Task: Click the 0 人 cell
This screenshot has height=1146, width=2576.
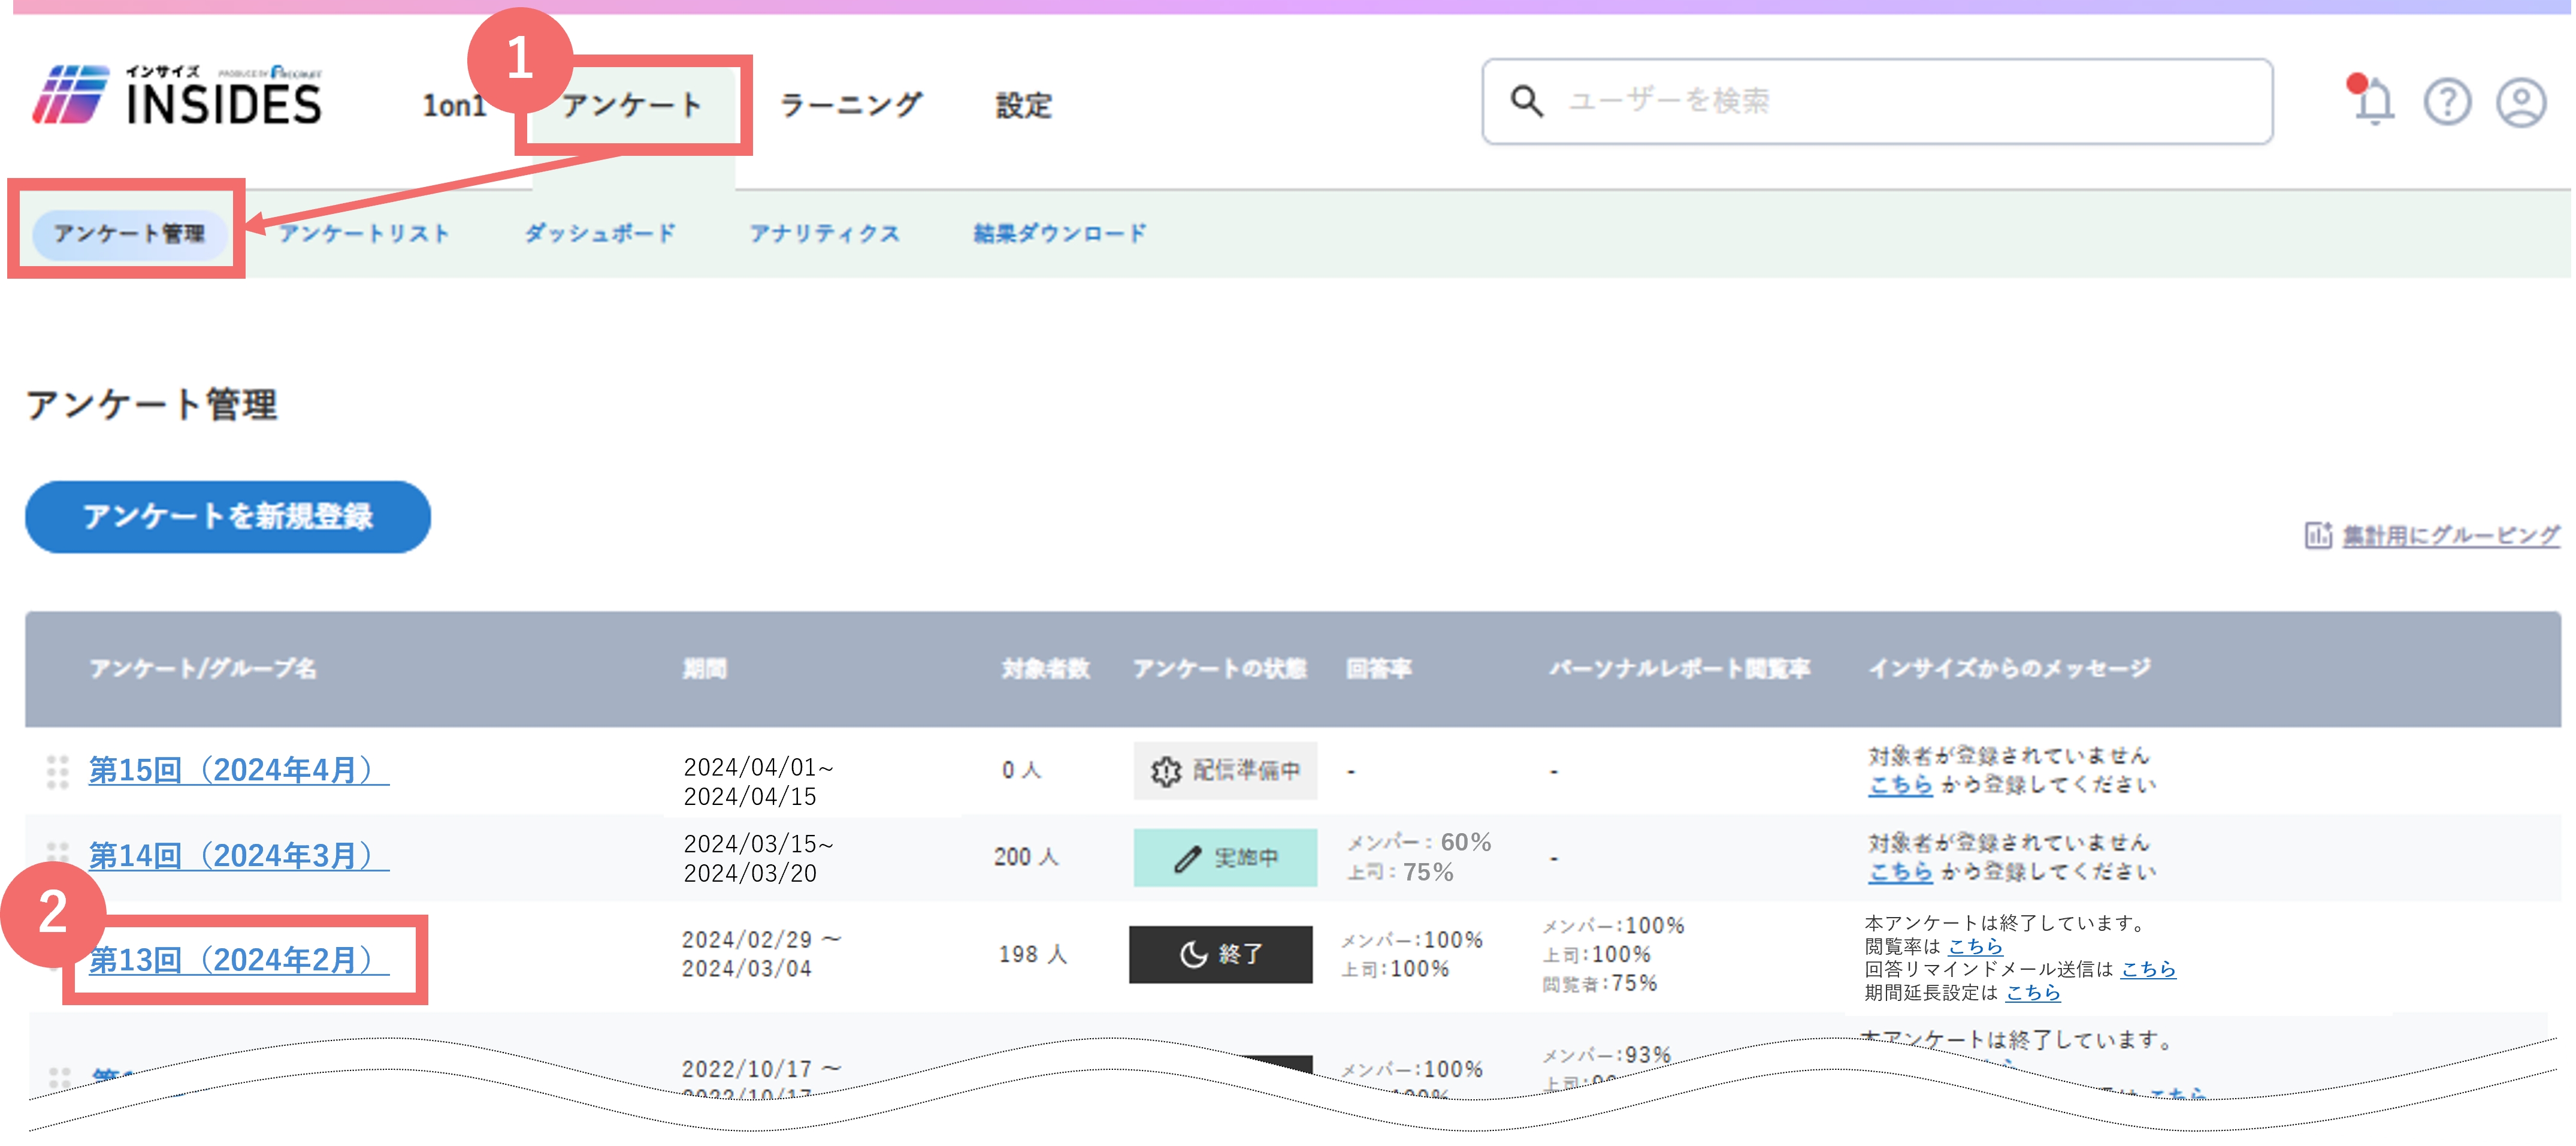Action: point(1021,770)
